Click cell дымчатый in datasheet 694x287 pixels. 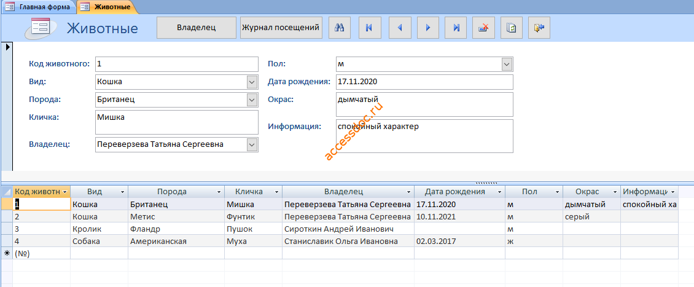tap(592, 204)
